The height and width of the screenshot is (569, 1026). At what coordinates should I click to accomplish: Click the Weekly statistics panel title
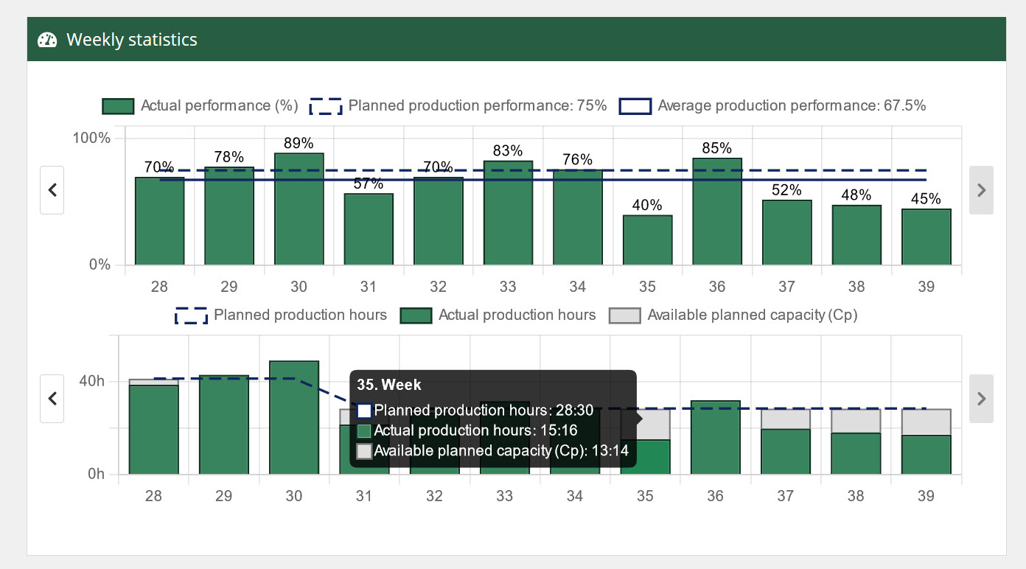(132, 40)
